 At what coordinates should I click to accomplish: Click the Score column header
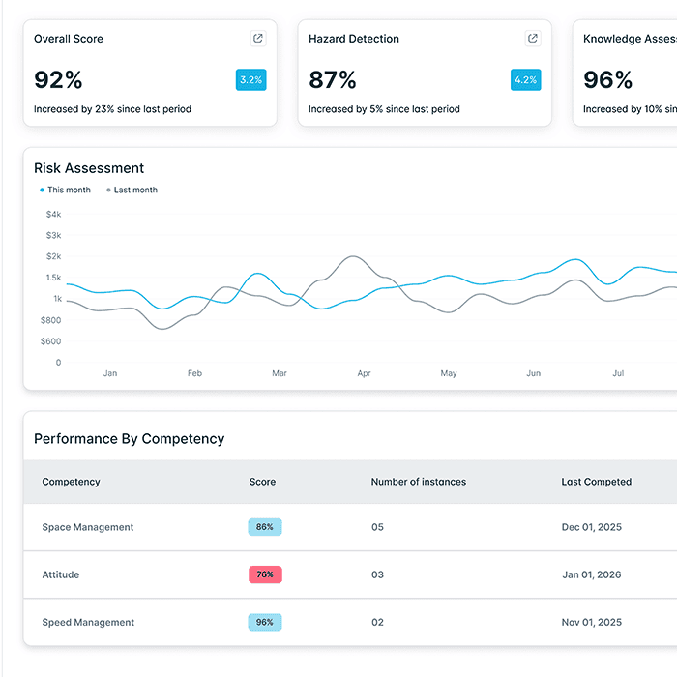tap(262, 482)
